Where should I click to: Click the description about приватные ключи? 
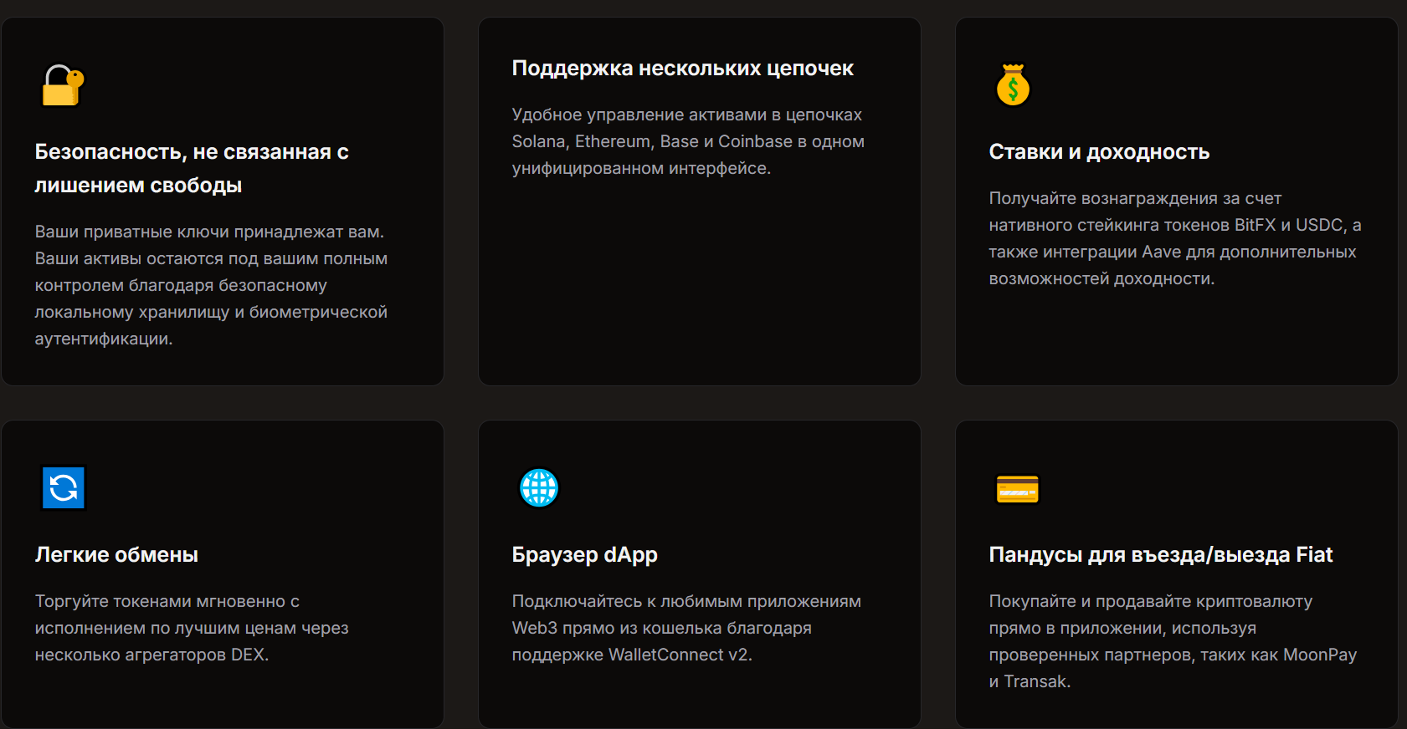211,285
